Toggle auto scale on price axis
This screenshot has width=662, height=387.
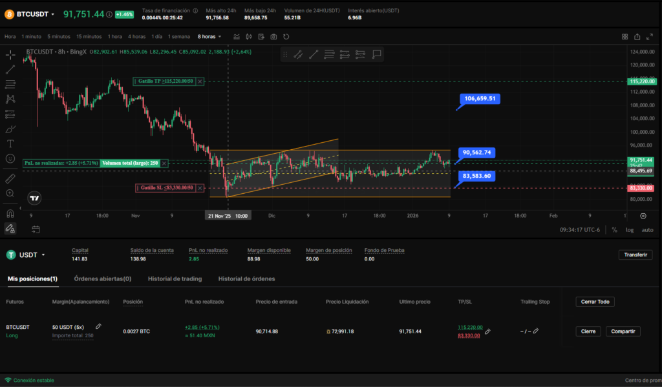point(646,229)
